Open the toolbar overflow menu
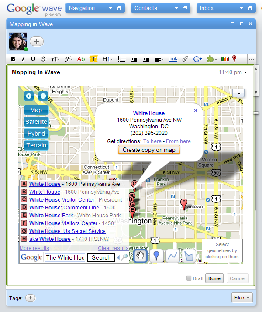262x312 pixels. click(251, 59)
